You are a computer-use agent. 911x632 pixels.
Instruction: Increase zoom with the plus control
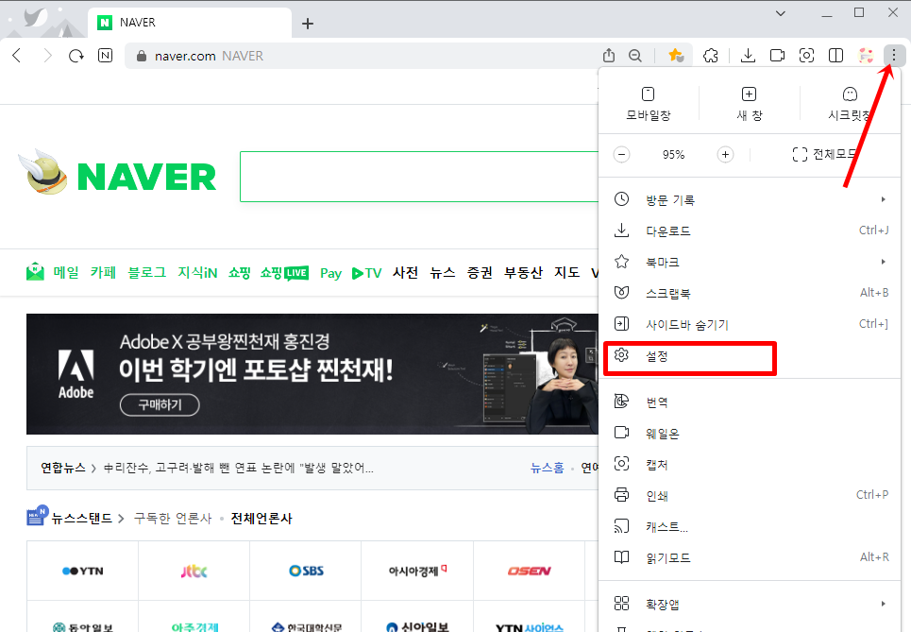pyautogui.click(x=725, y=154)
